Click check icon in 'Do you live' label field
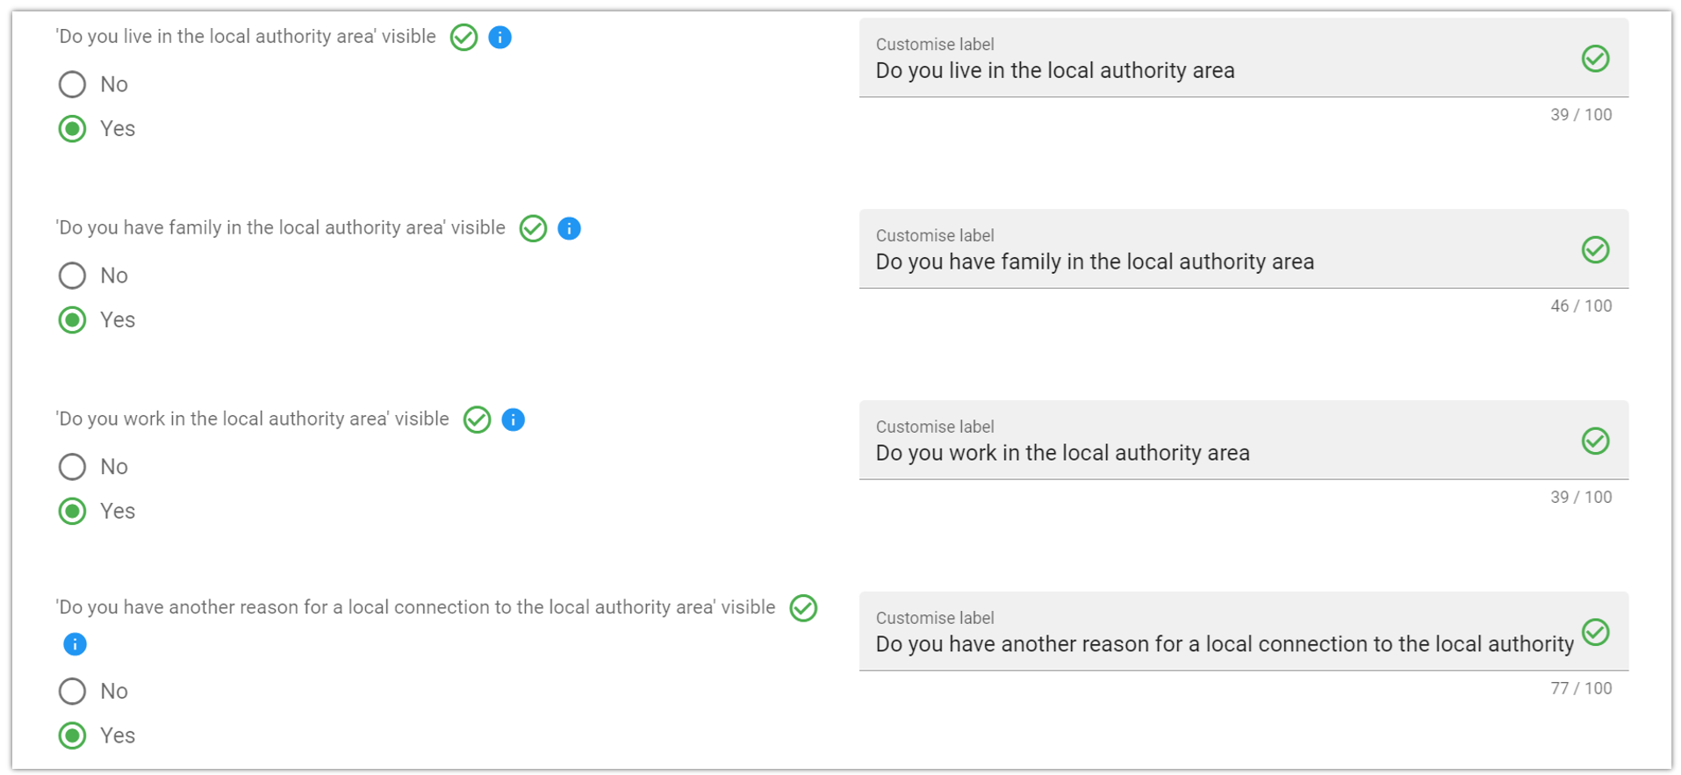Screen dimensions: 1681x775 pos(1595,59)
